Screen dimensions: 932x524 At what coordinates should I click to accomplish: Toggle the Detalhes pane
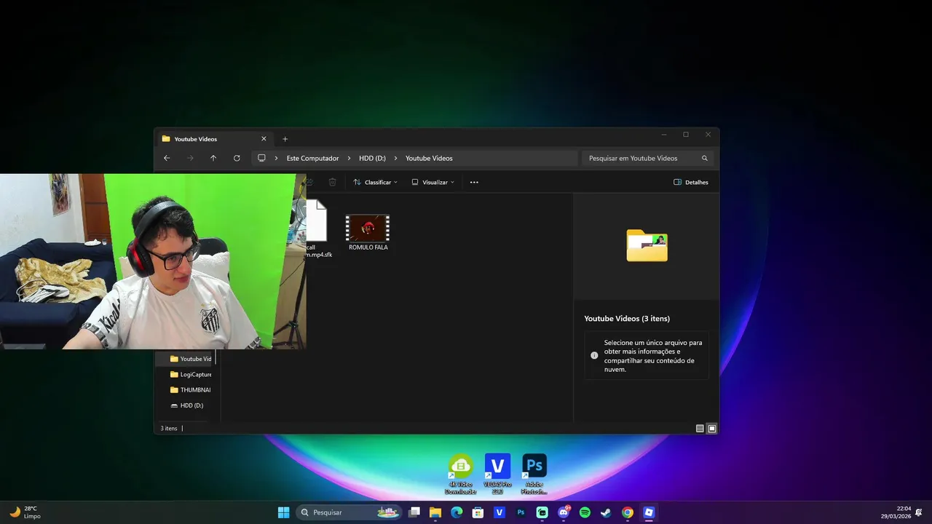691,182
